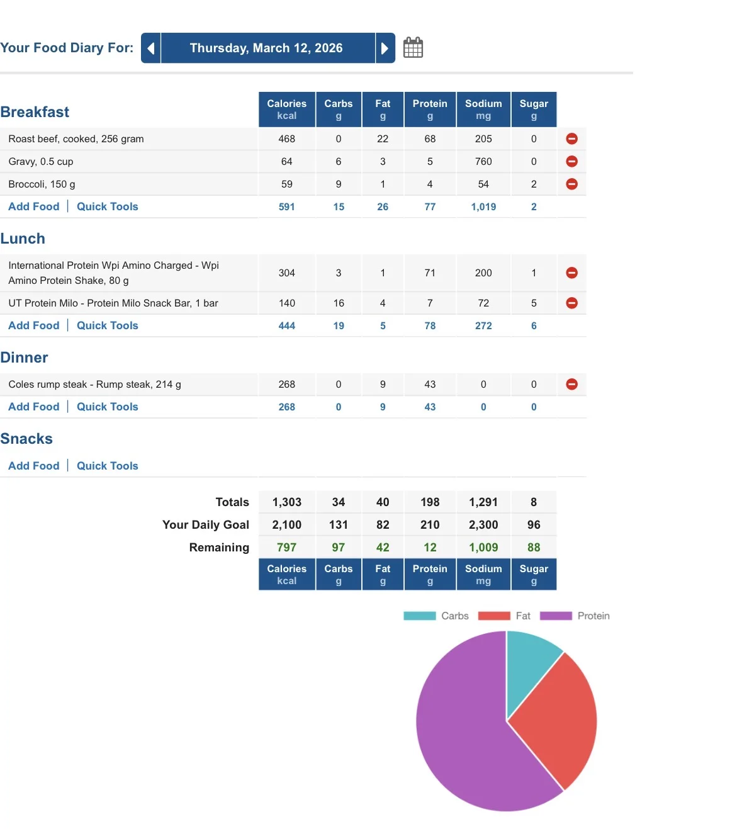Toggle Carbs legend swatch in chart
Viewport: 742px width, 829px height.
point(420,616)
